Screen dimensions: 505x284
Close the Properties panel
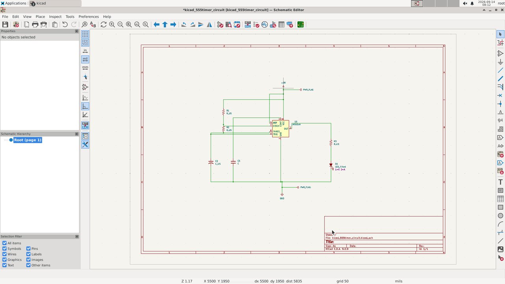coord(77,31)
